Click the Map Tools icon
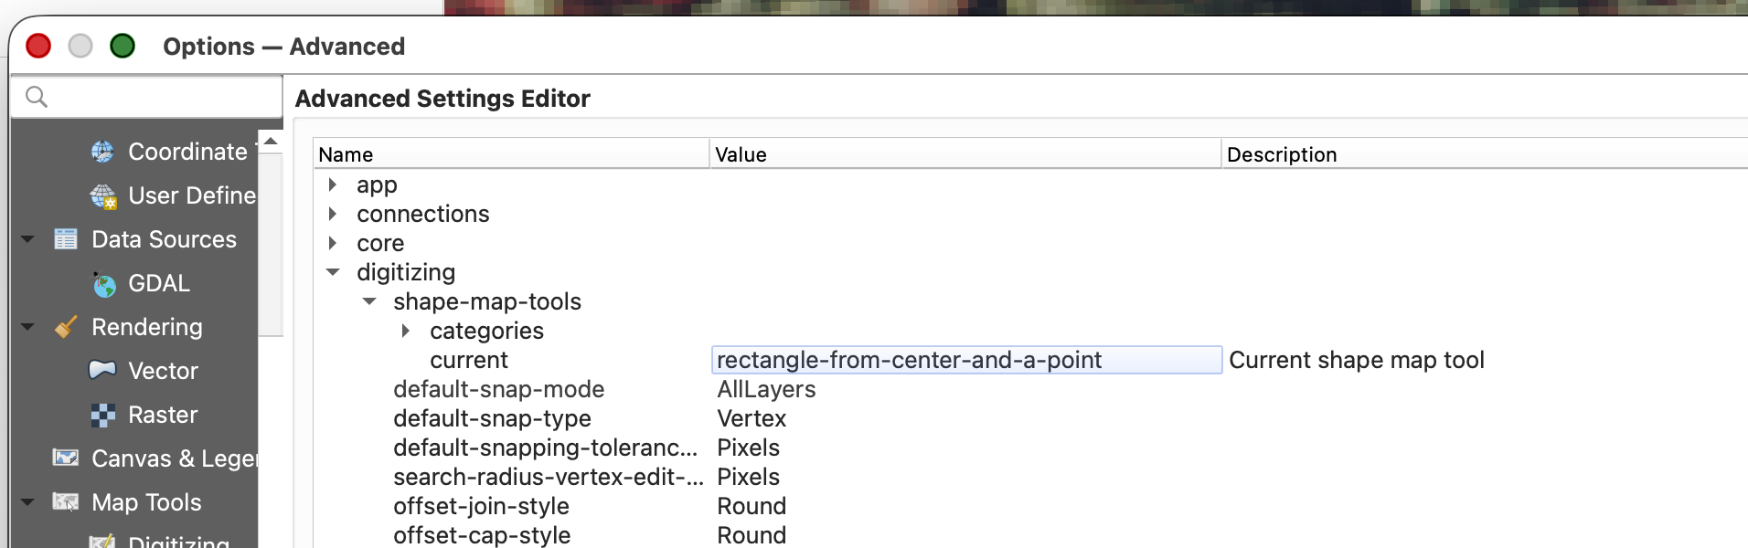The image size is (1748, 548). pos(66,501)
